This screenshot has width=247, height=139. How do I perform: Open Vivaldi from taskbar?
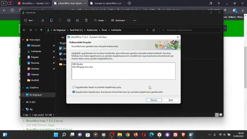(x=175, y=135)
